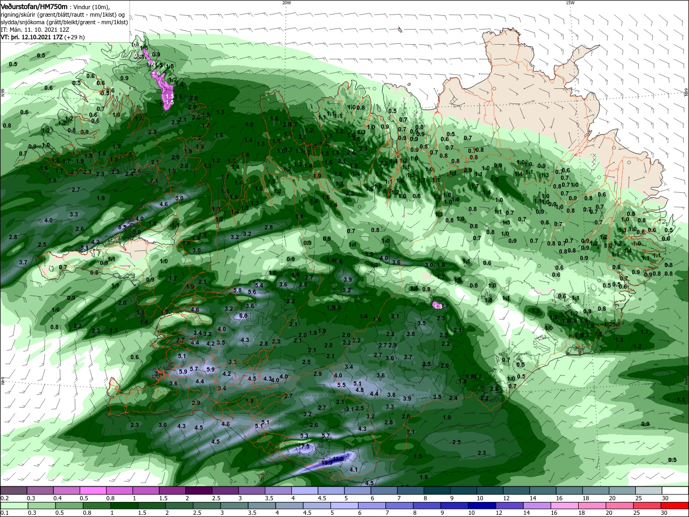689x517 pixels.
Task: Click the palest green swatch labelled 0.1 in bottom legend row
Action: (x=13, y=506)
